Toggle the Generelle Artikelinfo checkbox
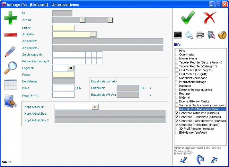 [177, 113]
